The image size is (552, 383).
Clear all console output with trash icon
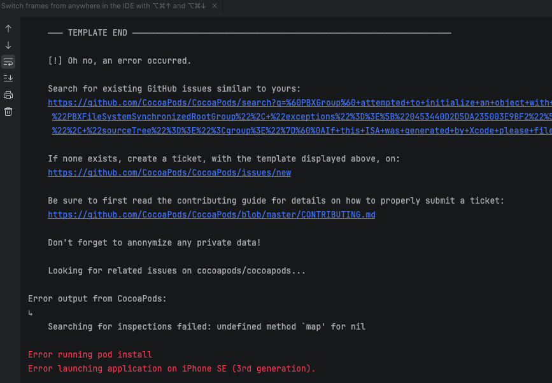(x=8, y=111)
